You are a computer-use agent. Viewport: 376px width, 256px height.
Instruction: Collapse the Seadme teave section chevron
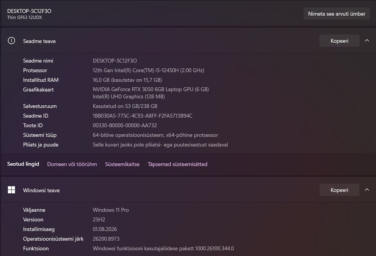pyautogui.click(x=367, y=41)
